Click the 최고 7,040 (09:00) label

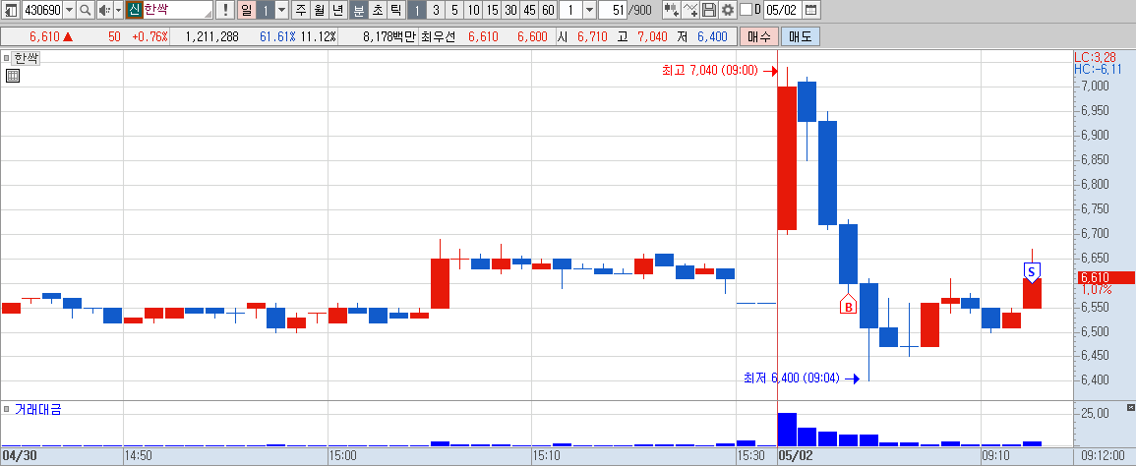tap(708, 71)
